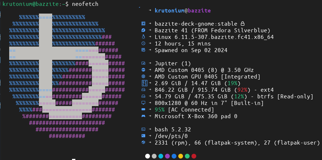This screenshot has width=322, height=160.
Task: Click the monitor icon beside 800x1280 display
Action: (x=143, y=103)
